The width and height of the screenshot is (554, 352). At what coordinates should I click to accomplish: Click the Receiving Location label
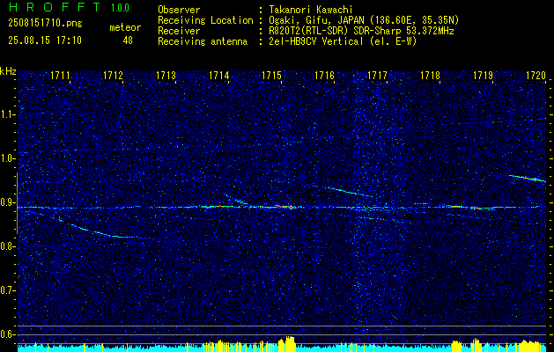205,20
